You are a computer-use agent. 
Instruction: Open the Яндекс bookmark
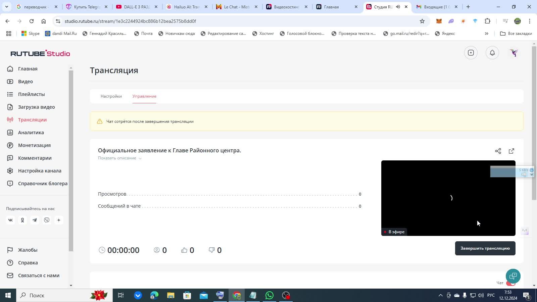pos(445,34)
